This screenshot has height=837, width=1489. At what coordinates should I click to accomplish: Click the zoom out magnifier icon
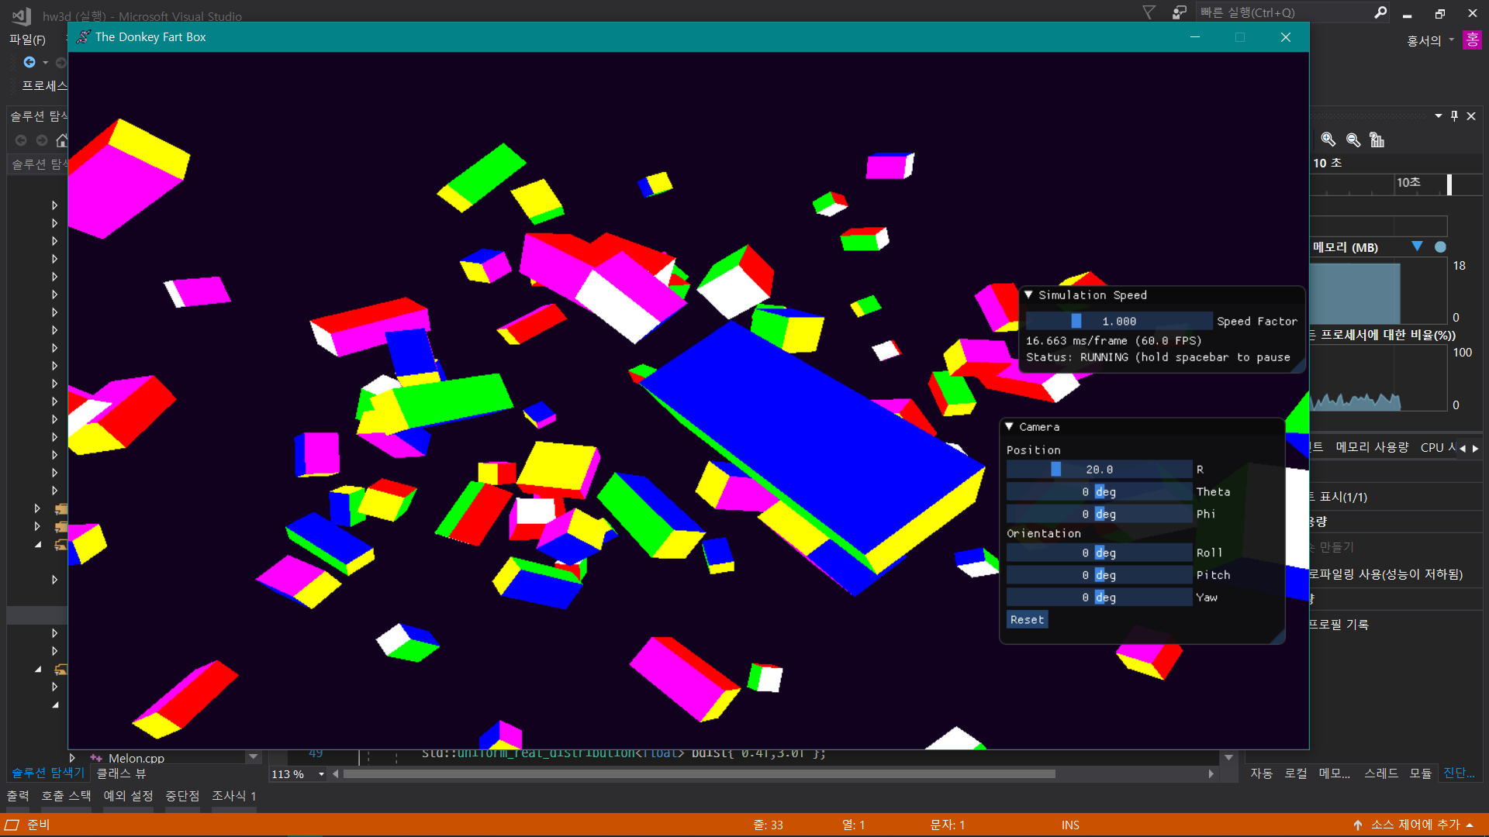1353,139
